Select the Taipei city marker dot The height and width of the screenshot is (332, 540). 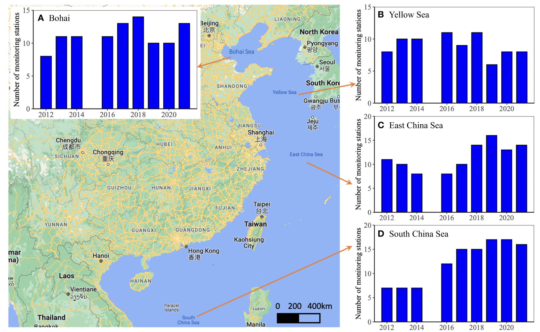(x=261, y=216)
